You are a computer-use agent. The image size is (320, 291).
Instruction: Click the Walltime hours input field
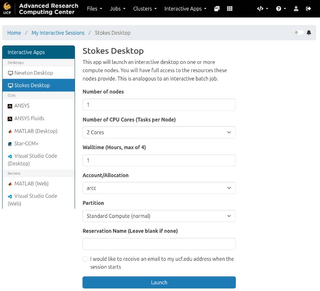click(x=159, y=160)
